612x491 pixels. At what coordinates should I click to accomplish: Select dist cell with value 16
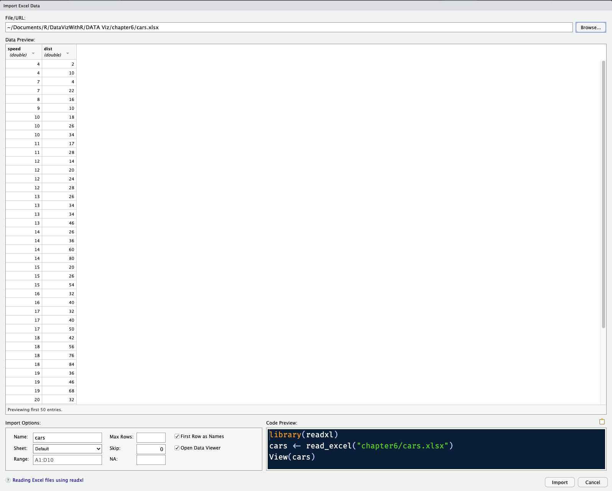tap(59, 99)
